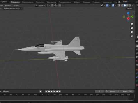Click the Конец end frame field
Screen dimensions: 138x103
[x=127, y=91]
